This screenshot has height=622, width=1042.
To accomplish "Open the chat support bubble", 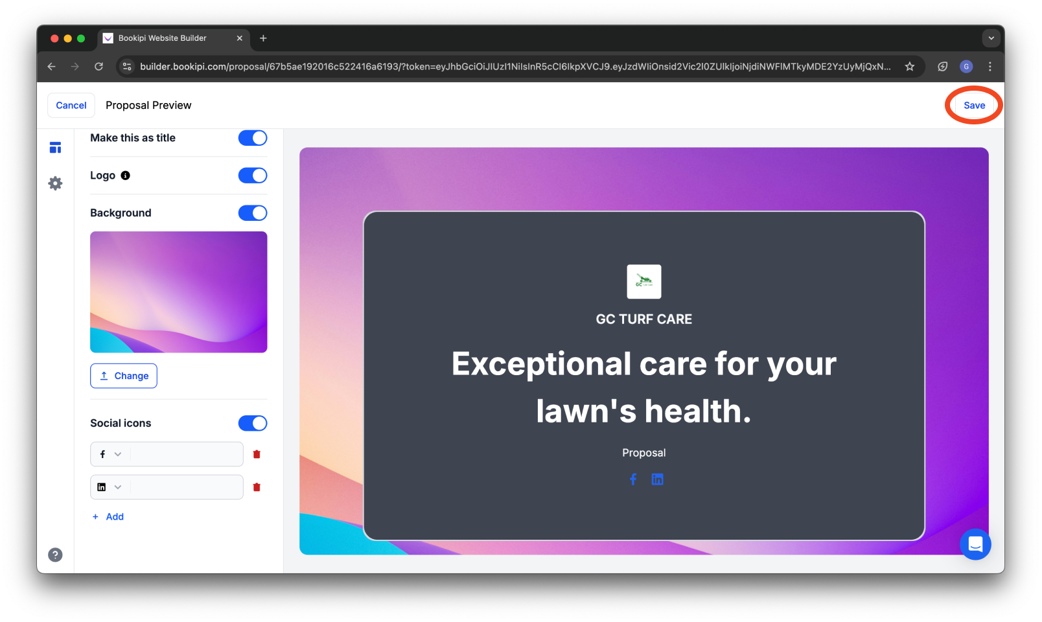I will pos(975,544).
